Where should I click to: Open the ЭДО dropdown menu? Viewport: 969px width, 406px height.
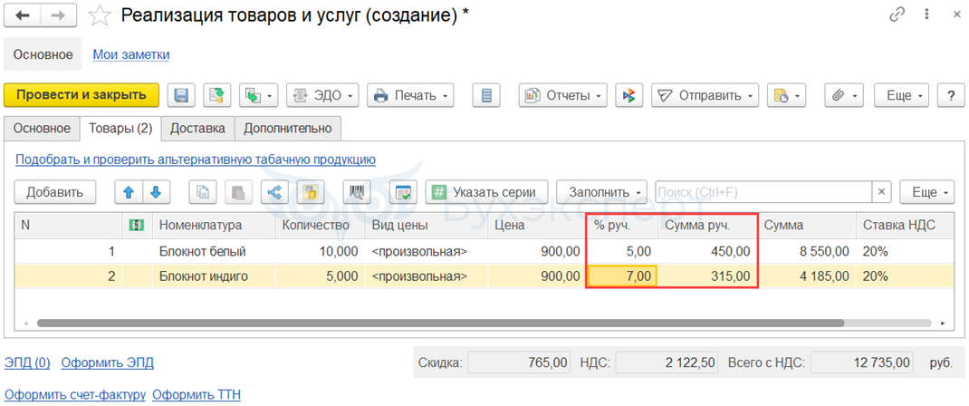tap(322, 96)
